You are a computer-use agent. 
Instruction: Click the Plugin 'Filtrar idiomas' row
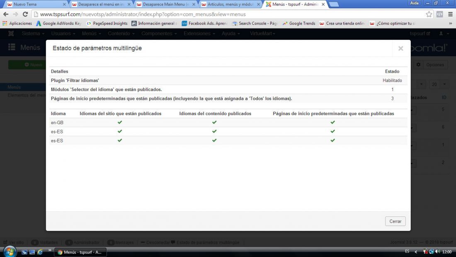[228, 80]
